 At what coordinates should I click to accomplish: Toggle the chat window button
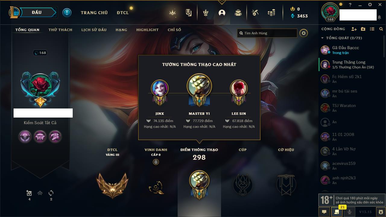coord(324,212)
